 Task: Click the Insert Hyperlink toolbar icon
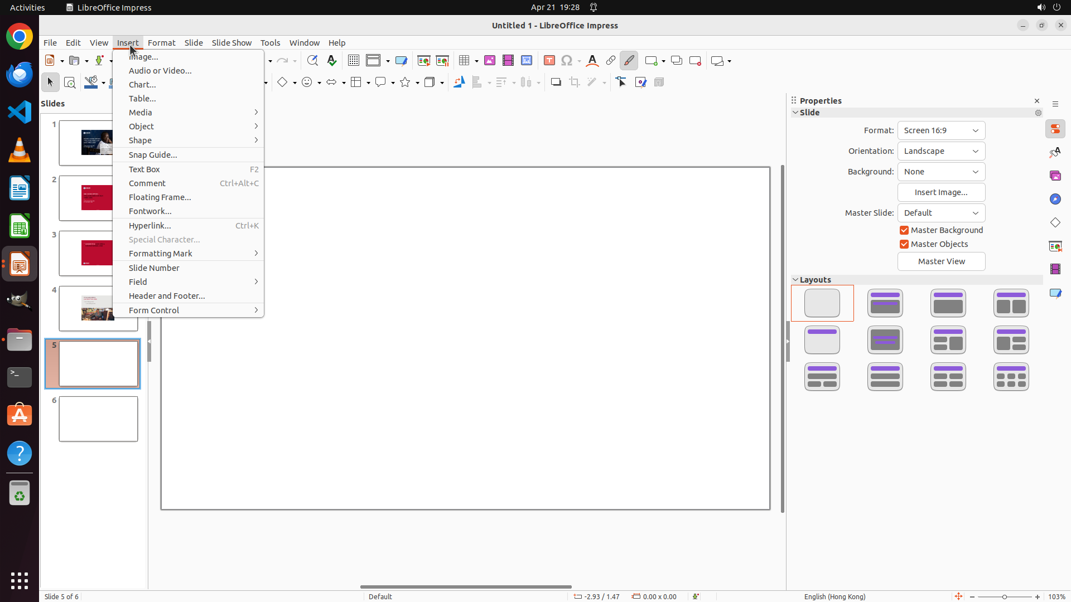click(x=611, y=60)
